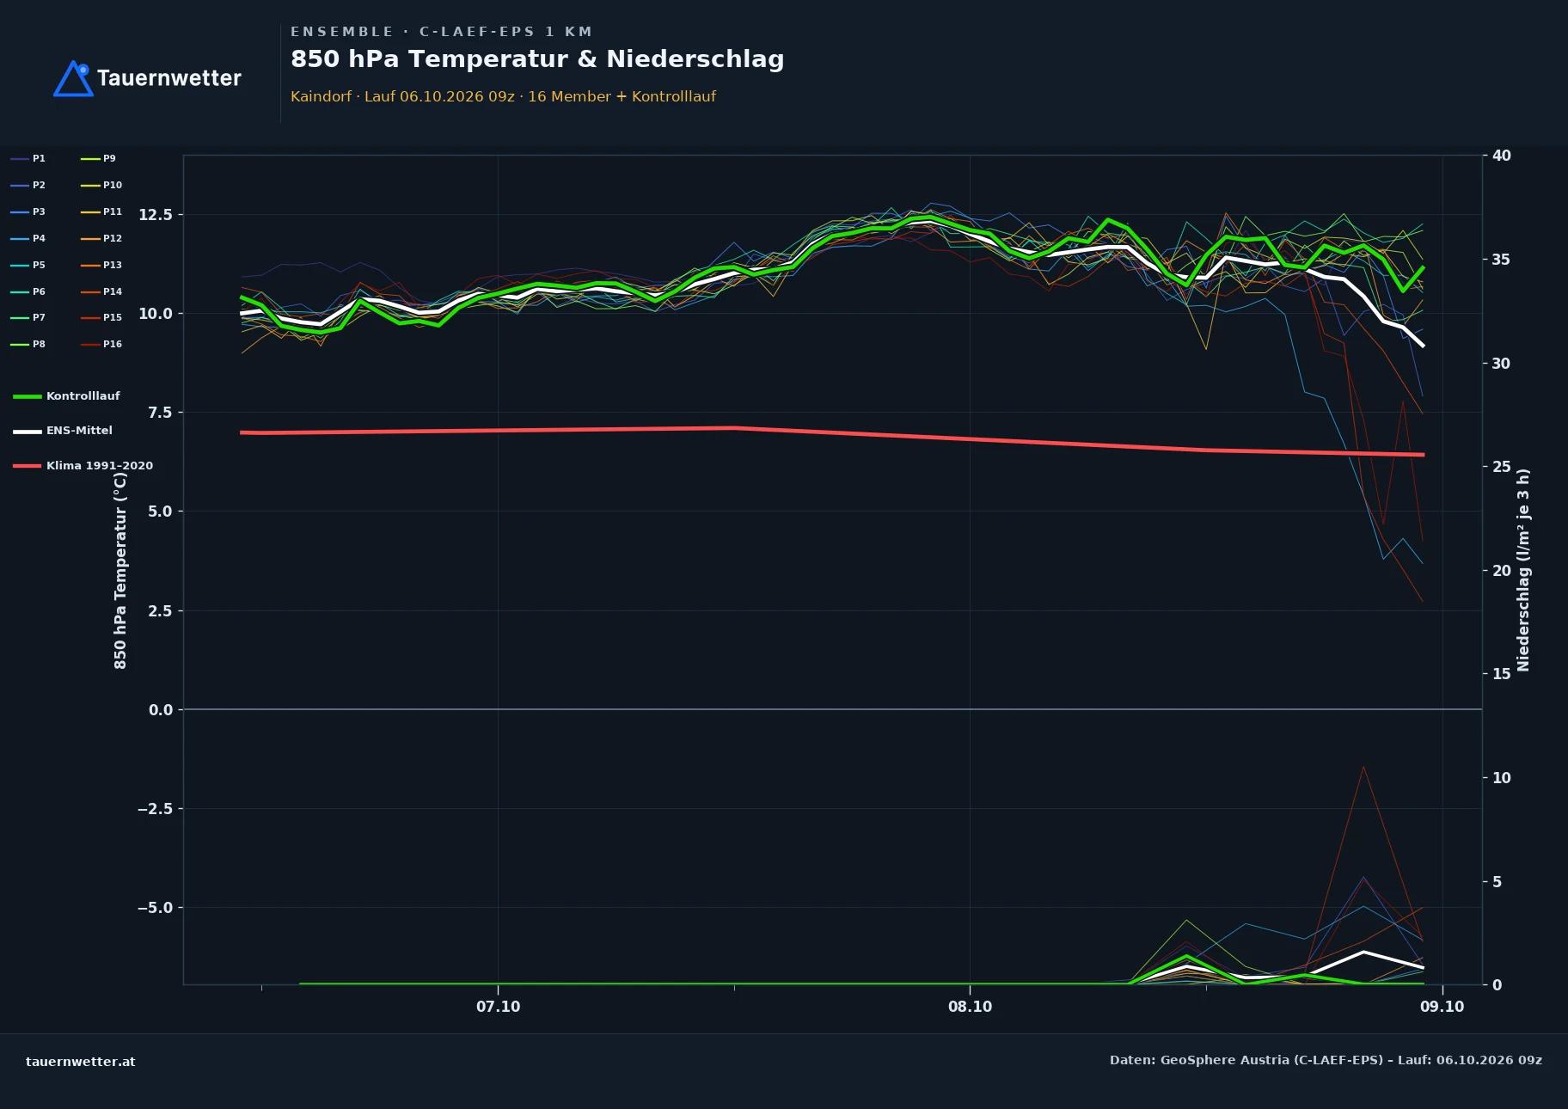Click the Daten: GeoSphere Austria source credit
This screenshot has width=1568, height=1109.
click(1326, 1060)
